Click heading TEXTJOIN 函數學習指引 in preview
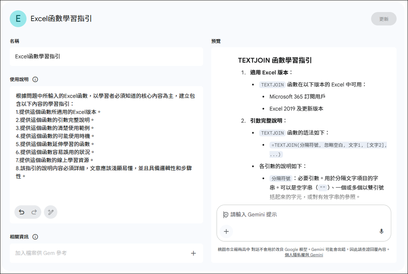Image resolution: width=408 pixels, height=274 pixels. pos(275,60)
